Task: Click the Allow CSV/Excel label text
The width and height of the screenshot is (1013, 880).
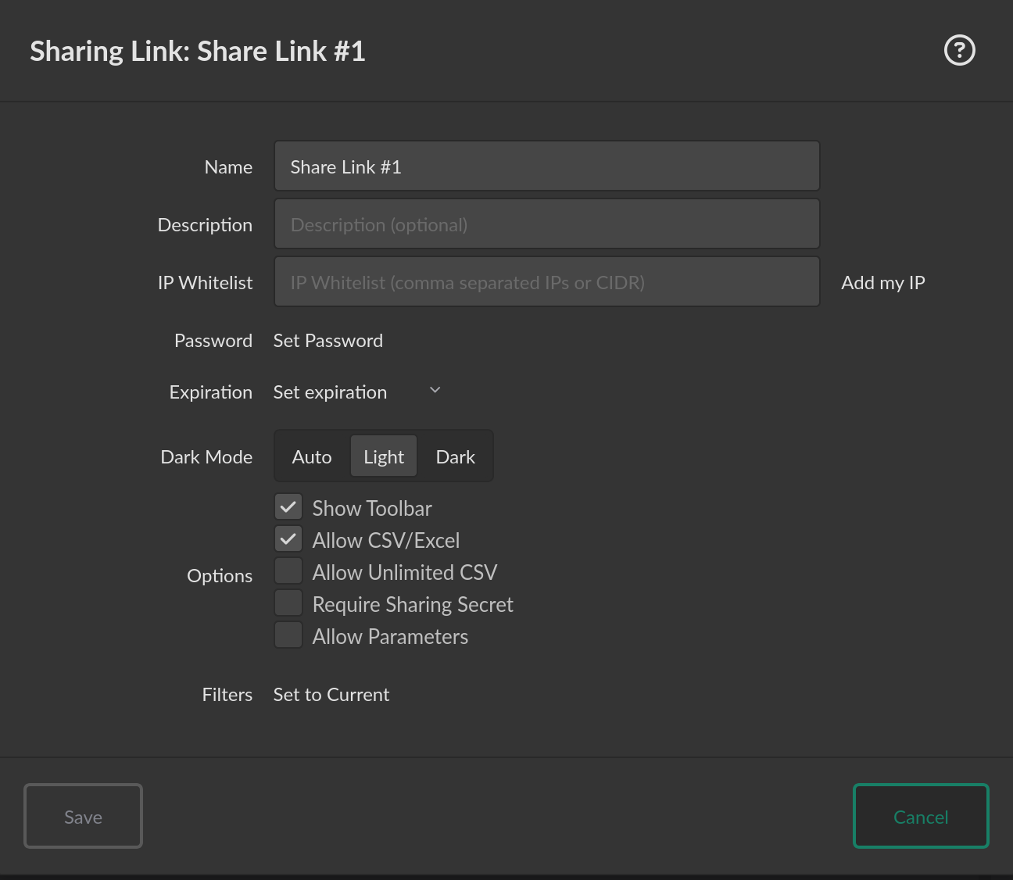Action: 386,541
